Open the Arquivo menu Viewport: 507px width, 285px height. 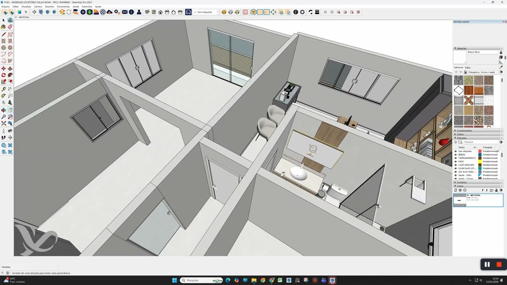[6, 7]
